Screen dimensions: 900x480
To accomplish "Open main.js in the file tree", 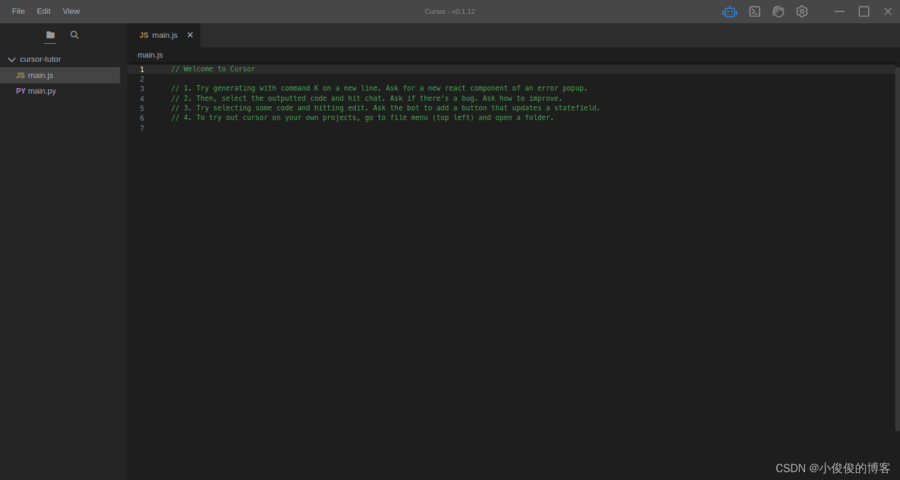I will (60, 75).
